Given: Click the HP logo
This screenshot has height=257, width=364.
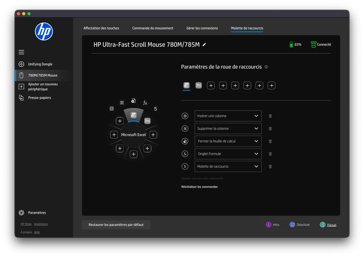Looking at the screenshot, I should (44, 32).
